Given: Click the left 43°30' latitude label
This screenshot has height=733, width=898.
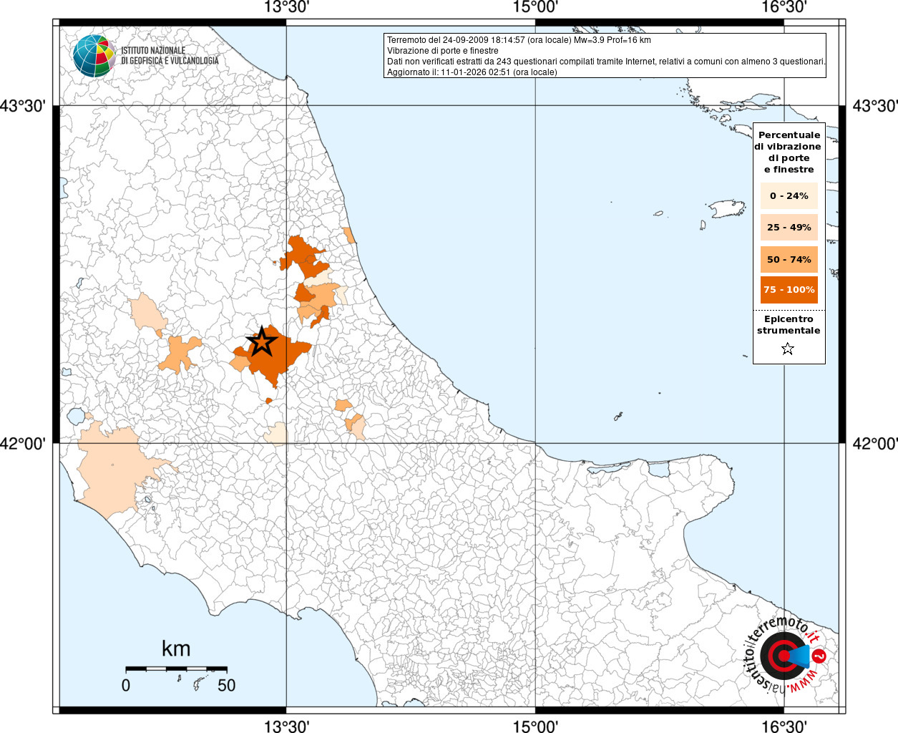Looking at the screenshot, I should point(23,106).
